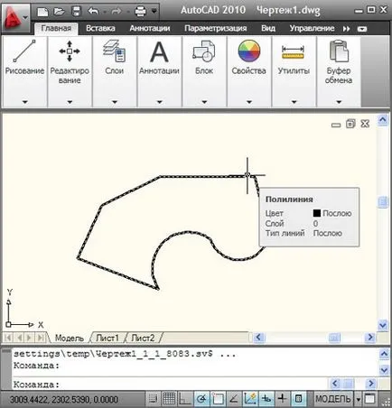The width and height of the screenshot is (392, 408).
Task: Toggle Quick Properties in status bar
Action: (299, 399)
